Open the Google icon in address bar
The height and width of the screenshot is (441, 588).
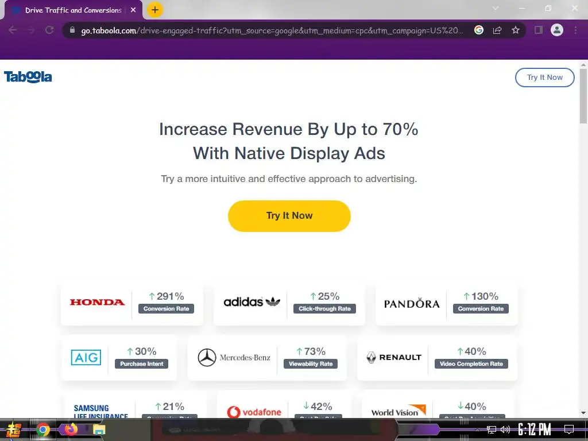(x=479, y=30)
